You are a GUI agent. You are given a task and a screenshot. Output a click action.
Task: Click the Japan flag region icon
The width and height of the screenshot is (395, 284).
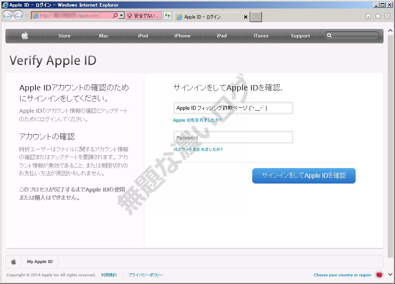coord(379,274)
